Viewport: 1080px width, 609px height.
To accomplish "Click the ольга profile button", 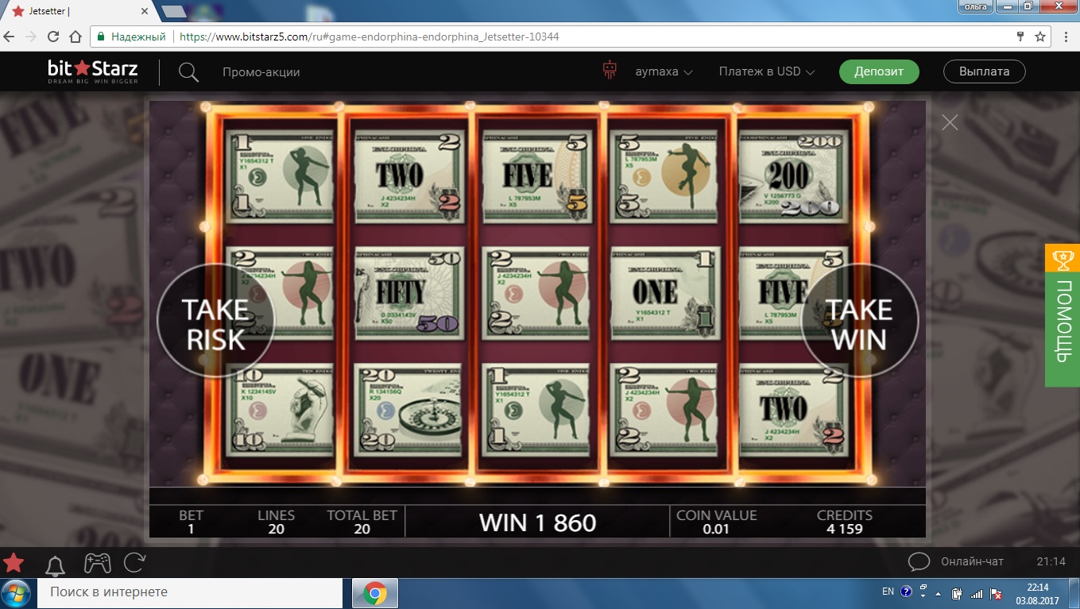I will 975,6.
